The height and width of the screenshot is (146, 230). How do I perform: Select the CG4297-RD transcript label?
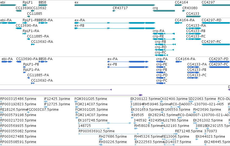click(212, 20)
